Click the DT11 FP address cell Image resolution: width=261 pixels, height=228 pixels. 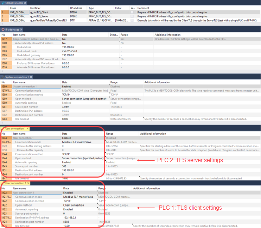pyautogui.click(x=78, y=20)
